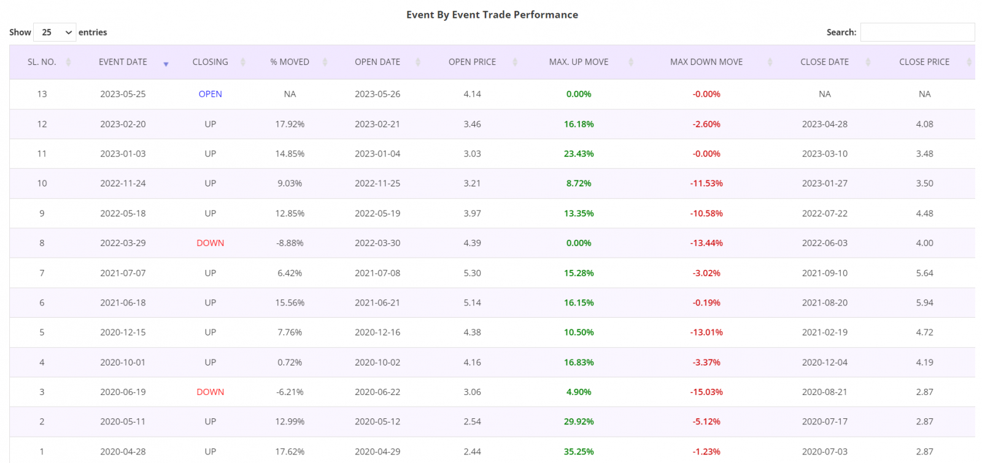Screen dimensions: 982x463
Task: Click open price 4.16
Action: [x=473, y=362]
